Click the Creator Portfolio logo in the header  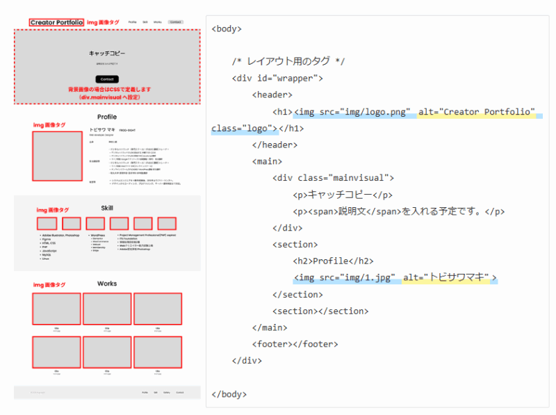click(x=56, y=22)
